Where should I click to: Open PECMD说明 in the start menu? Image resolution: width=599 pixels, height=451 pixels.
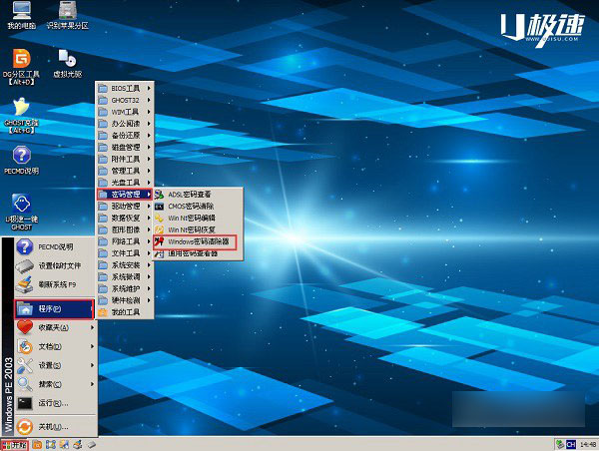(55, 246)
